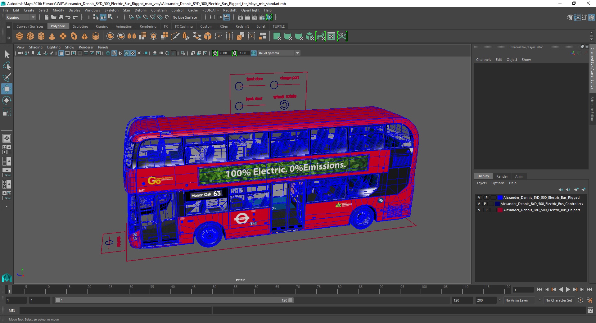Click the red color swatch of Bus_Helpers

pos(500,210)
